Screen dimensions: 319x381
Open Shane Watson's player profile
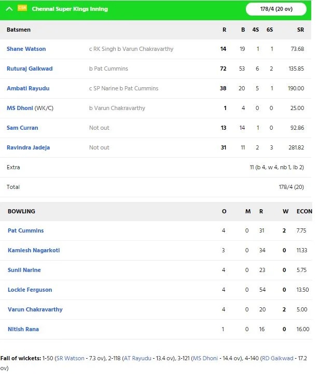click(x=26, y=49)
